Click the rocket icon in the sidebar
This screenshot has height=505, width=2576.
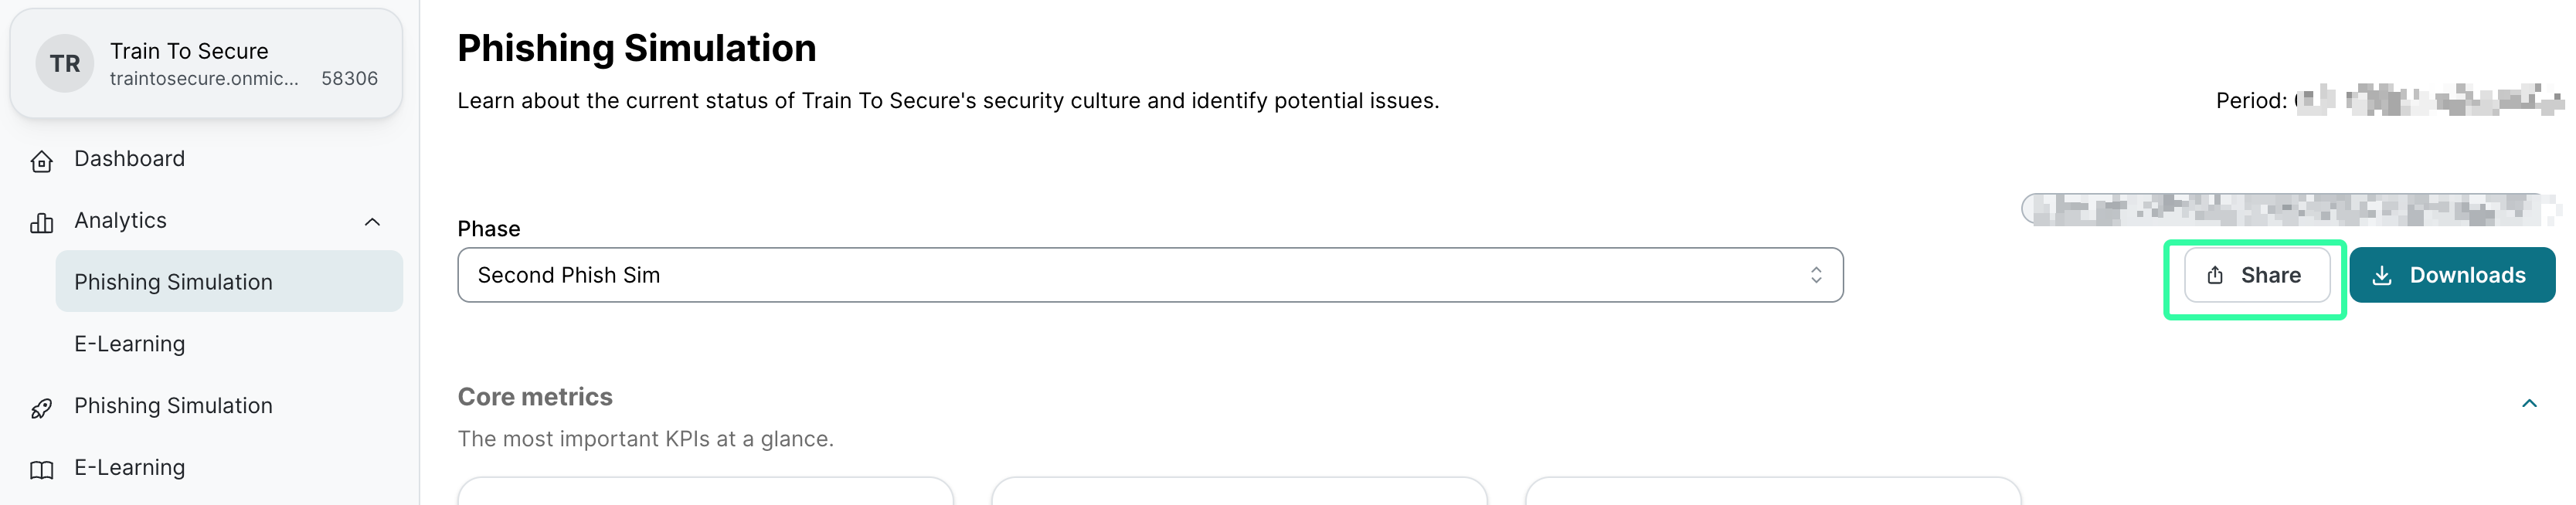point(41,408)
